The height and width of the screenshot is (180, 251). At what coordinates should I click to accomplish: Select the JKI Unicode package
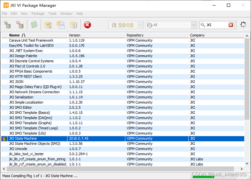click(123, 149)
